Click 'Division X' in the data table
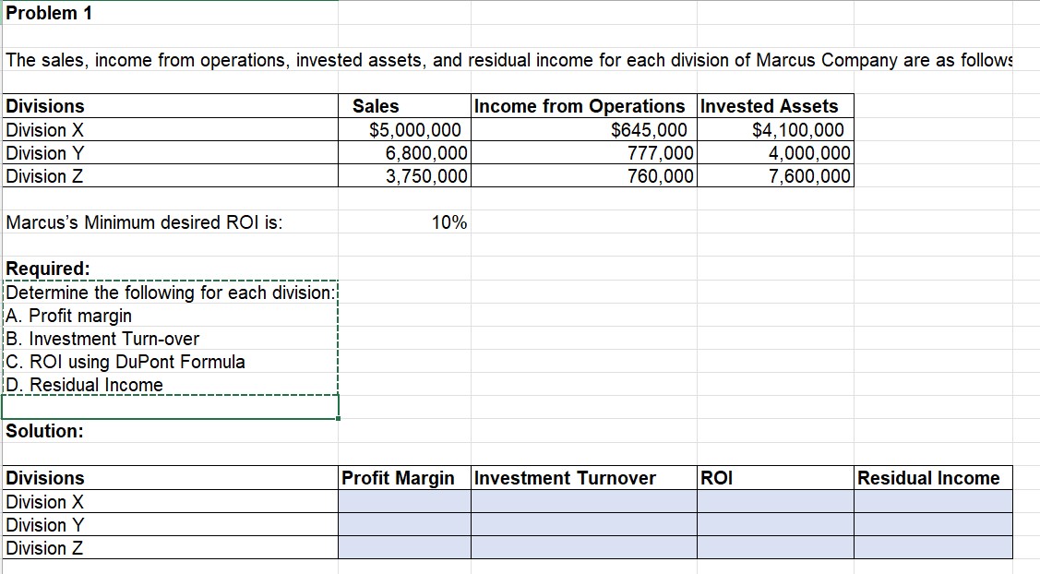Image resolution: width=1040 pixels, height=574 pixels. (170, 129)
